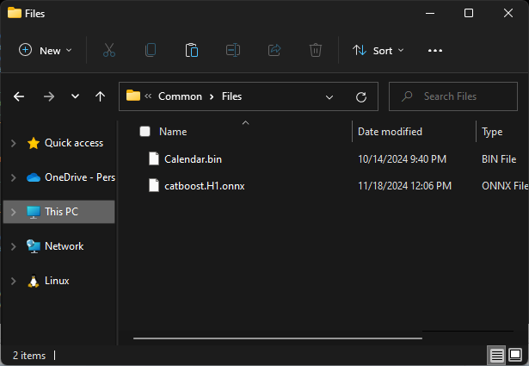Click the Delete trash icon

pos(316,51)
